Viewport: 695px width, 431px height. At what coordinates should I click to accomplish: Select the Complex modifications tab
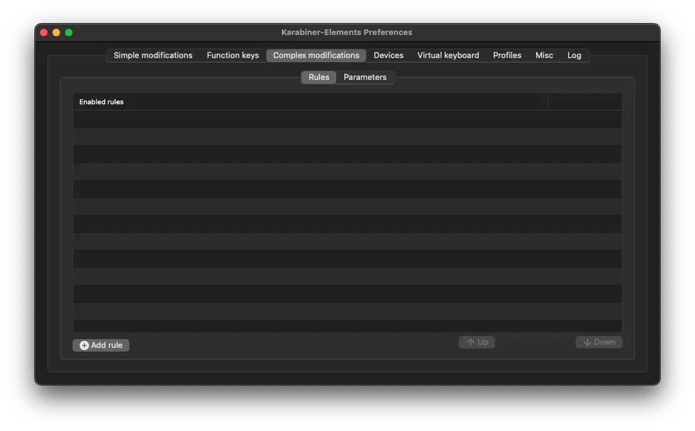[x=316, y=56]
